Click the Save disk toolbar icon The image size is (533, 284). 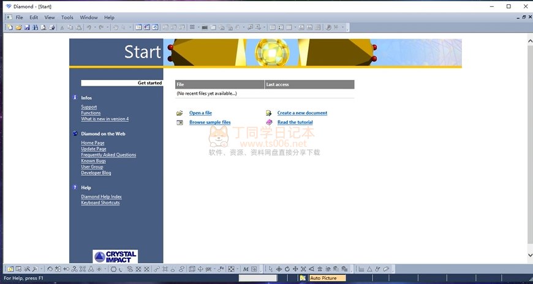[27, 28]
